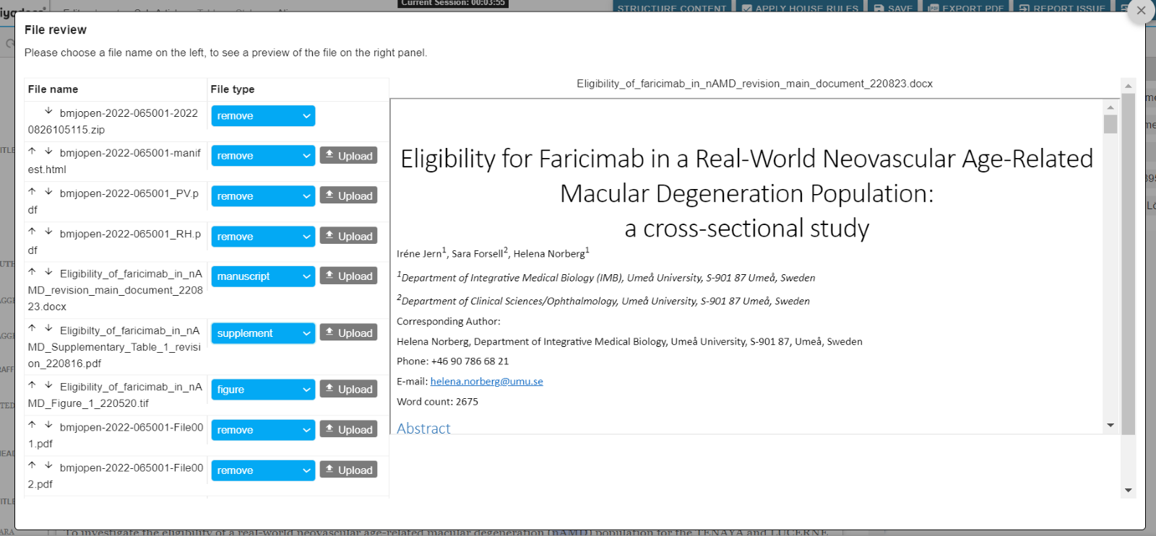Select main document docx file name for preview
This screenshot has width=1156, height=536.
pos(116,290)
